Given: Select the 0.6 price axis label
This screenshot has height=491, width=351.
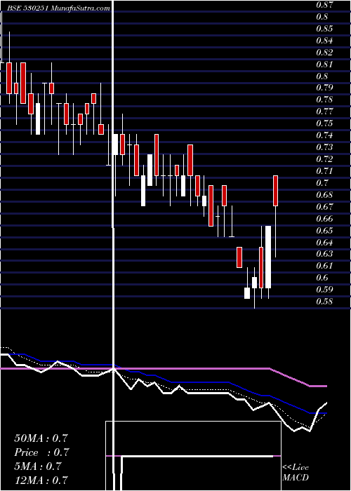Looking at the screenshot, I should point(322,278).
